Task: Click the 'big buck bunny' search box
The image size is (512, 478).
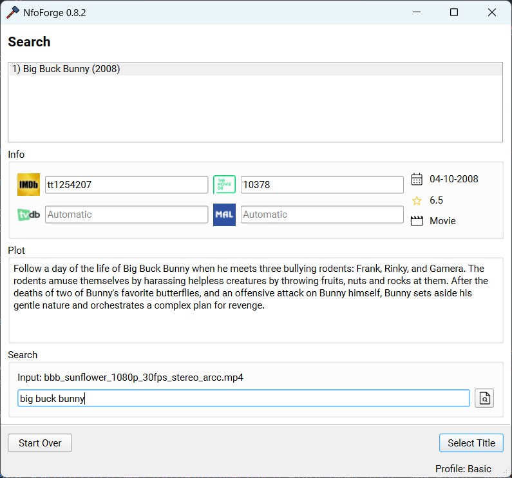Action: click(x=243, y=398)
